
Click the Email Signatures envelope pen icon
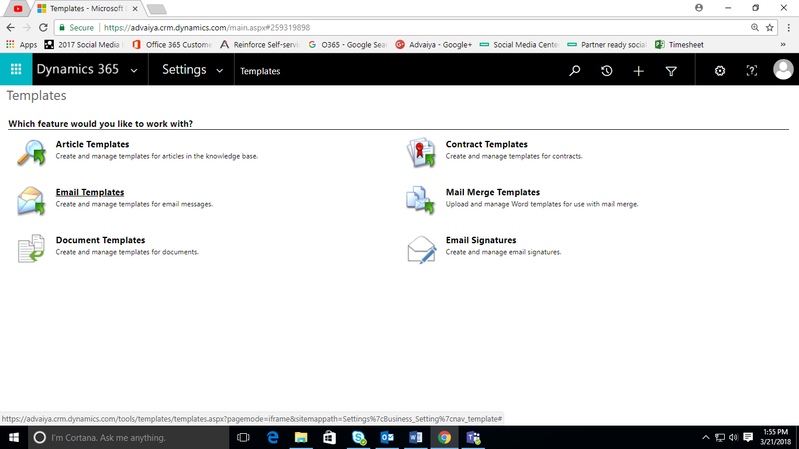click(x=422, y=250)
